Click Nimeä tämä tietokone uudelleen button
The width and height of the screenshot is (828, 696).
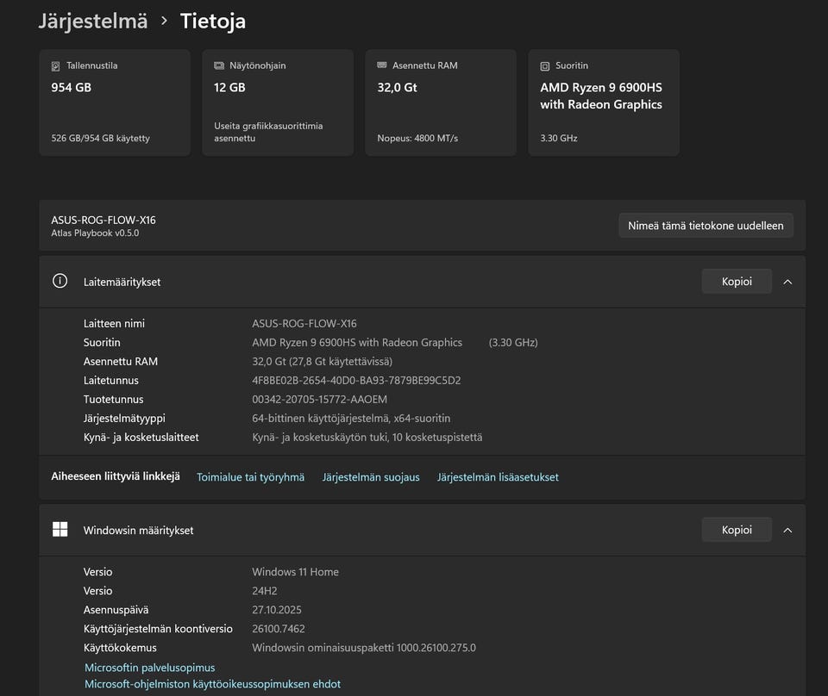point(706,226)
